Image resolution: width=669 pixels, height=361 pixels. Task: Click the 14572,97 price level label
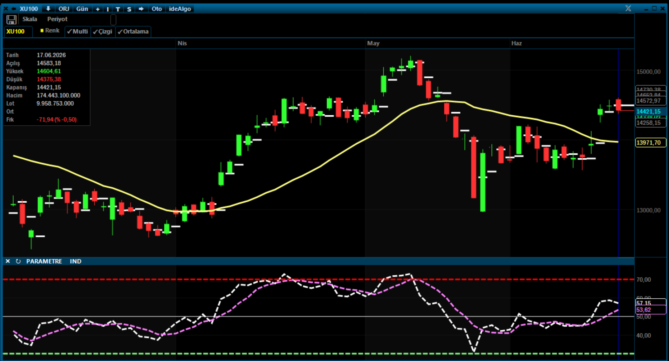point(650,101)
